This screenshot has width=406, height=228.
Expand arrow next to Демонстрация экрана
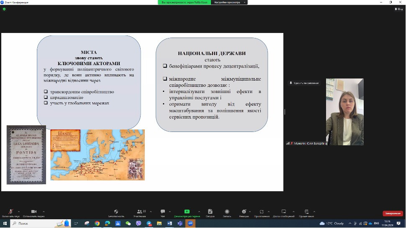click(199, 211)
